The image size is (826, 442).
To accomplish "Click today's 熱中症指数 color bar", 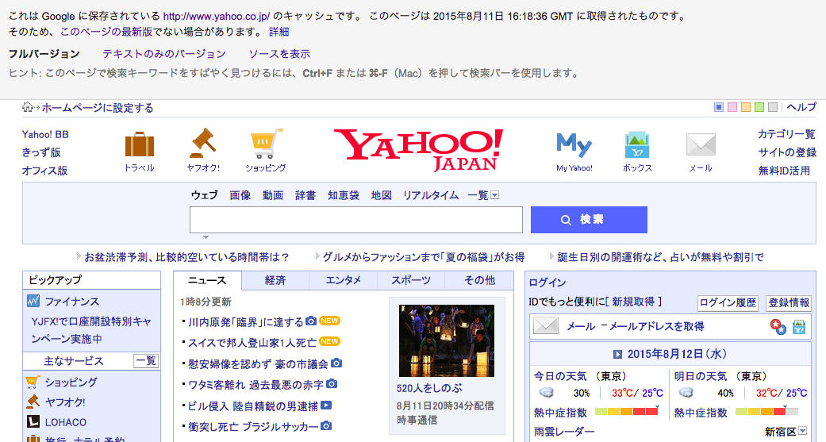I will [627, 411].
